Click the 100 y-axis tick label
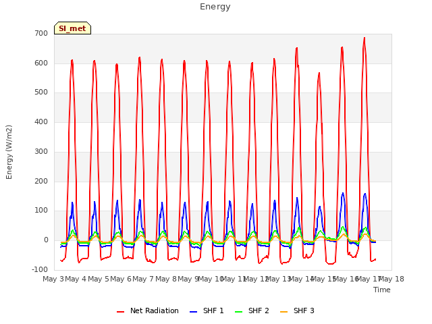Screen dimensions: 432x324 (x=41, y=211)
